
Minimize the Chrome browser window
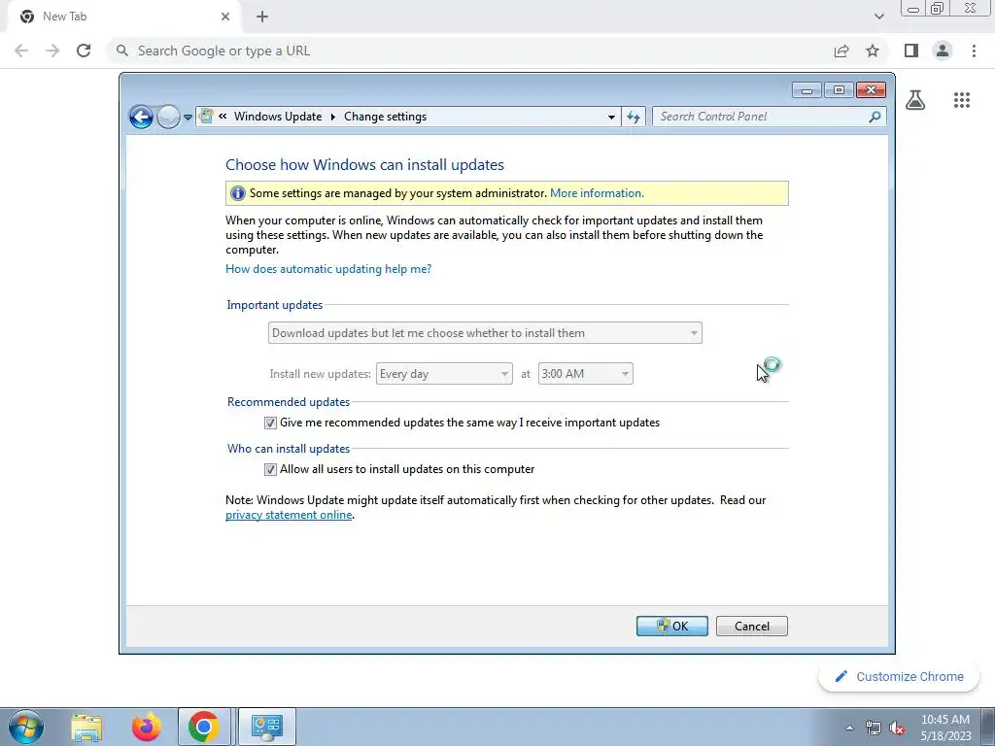coord(913,9)
